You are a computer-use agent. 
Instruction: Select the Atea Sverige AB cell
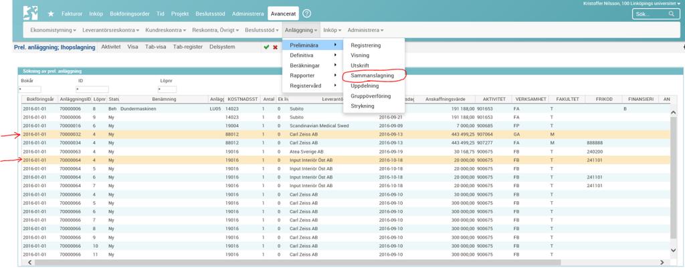(x=308, y=151)
